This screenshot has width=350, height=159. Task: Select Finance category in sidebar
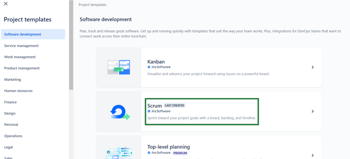tap(10, 102)
